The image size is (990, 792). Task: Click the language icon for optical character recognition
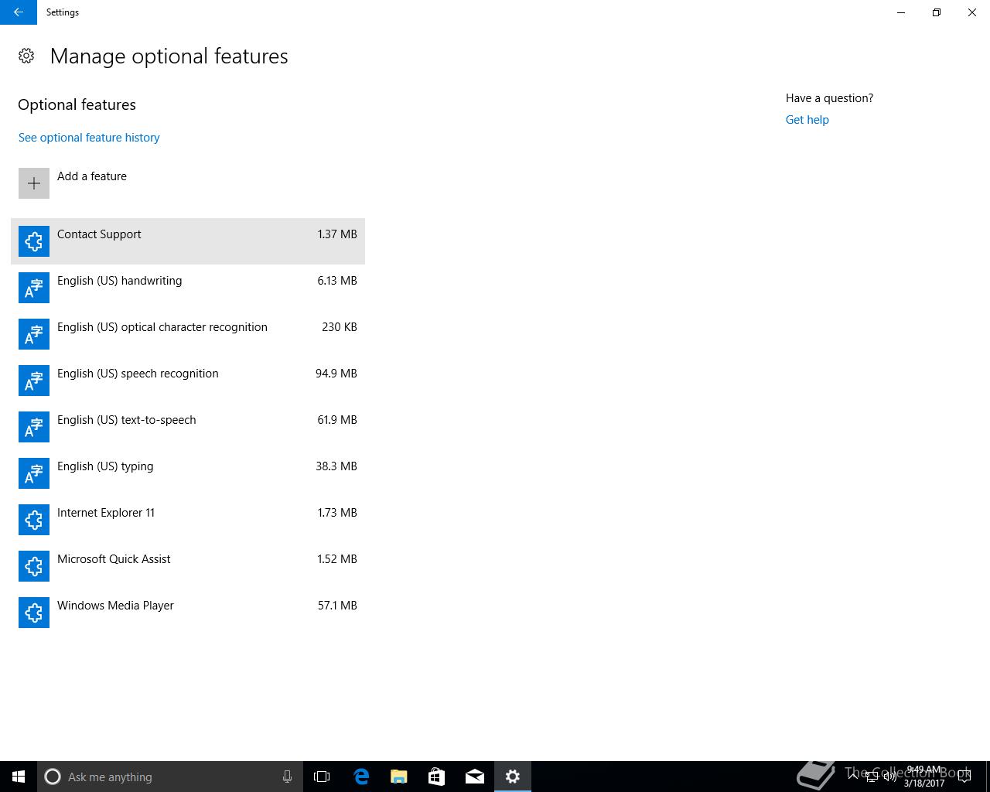tap(34, 334)
